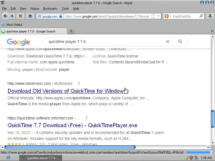The image size is (215, 161).
Task: Stop loading with the red X button
Action: pyautogui.click(x=20, y=16)
